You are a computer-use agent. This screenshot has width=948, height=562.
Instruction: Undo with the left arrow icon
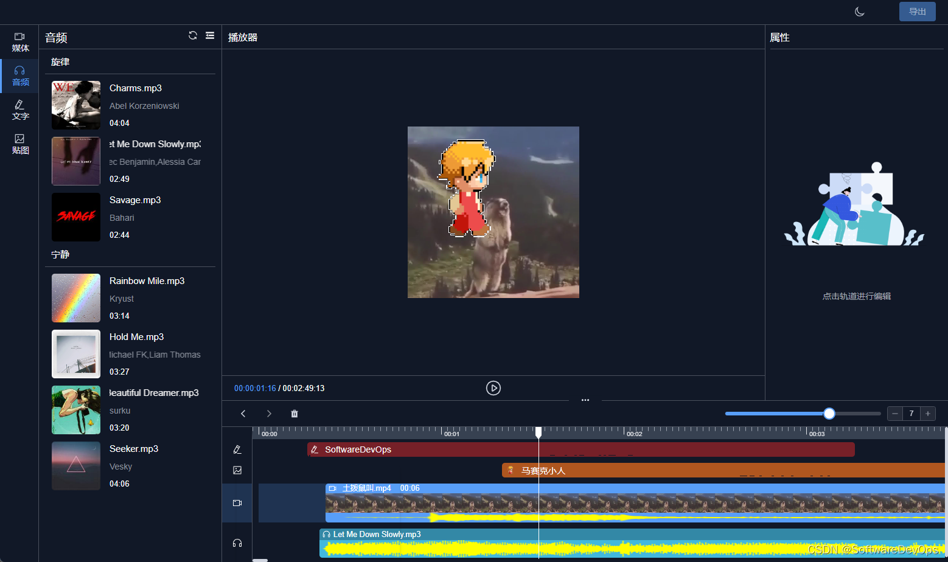(243, 414)
